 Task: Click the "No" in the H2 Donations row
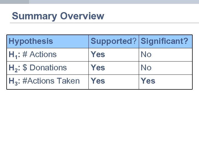click(146, 68)
